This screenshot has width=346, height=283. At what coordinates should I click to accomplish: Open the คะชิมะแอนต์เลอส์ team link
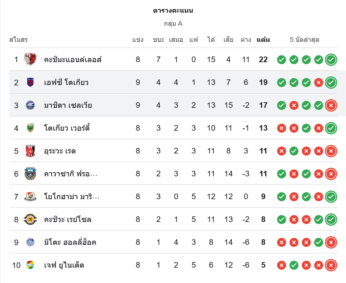(73, 60)
